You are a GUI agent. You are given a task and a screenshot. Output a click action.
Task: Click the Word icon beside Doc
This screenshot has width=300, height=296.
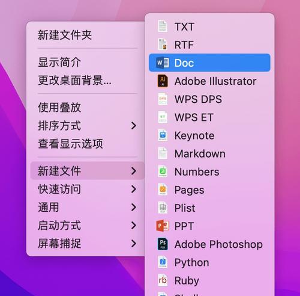(x=163, y=63)
